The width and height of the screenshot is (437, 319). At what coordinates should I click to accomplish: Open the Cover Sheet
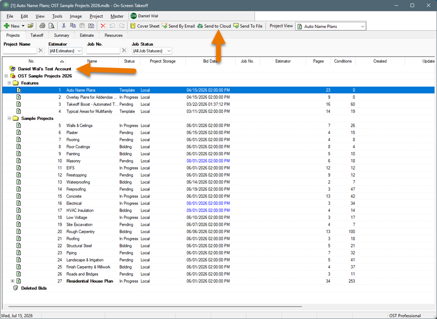145,26
